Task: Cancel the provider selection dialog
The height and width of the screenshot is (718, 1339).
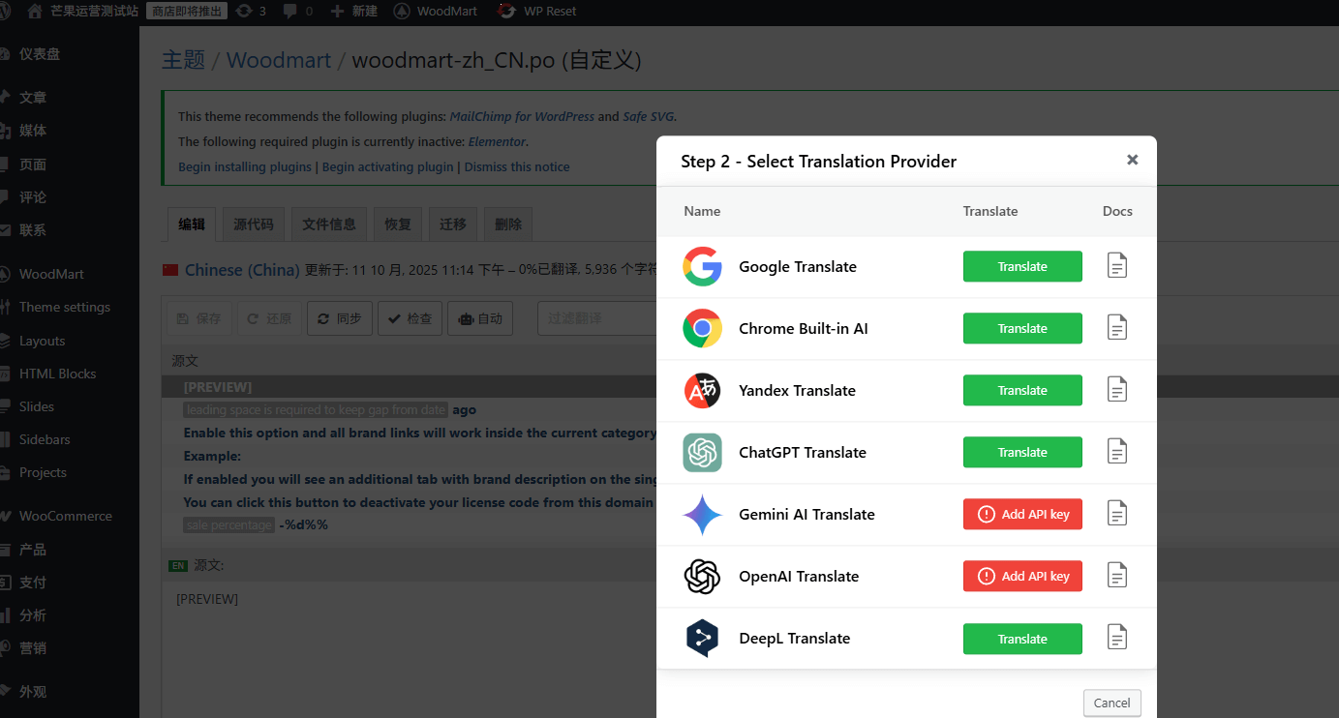Action: (x=1111, y=703)
